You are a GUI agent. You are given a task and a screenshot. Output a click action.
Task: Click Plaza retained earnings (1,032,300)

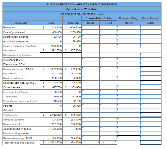coord(55,69)
